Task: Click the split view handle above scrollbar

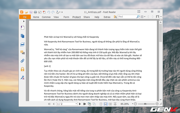Action: [x=161, y=20]
